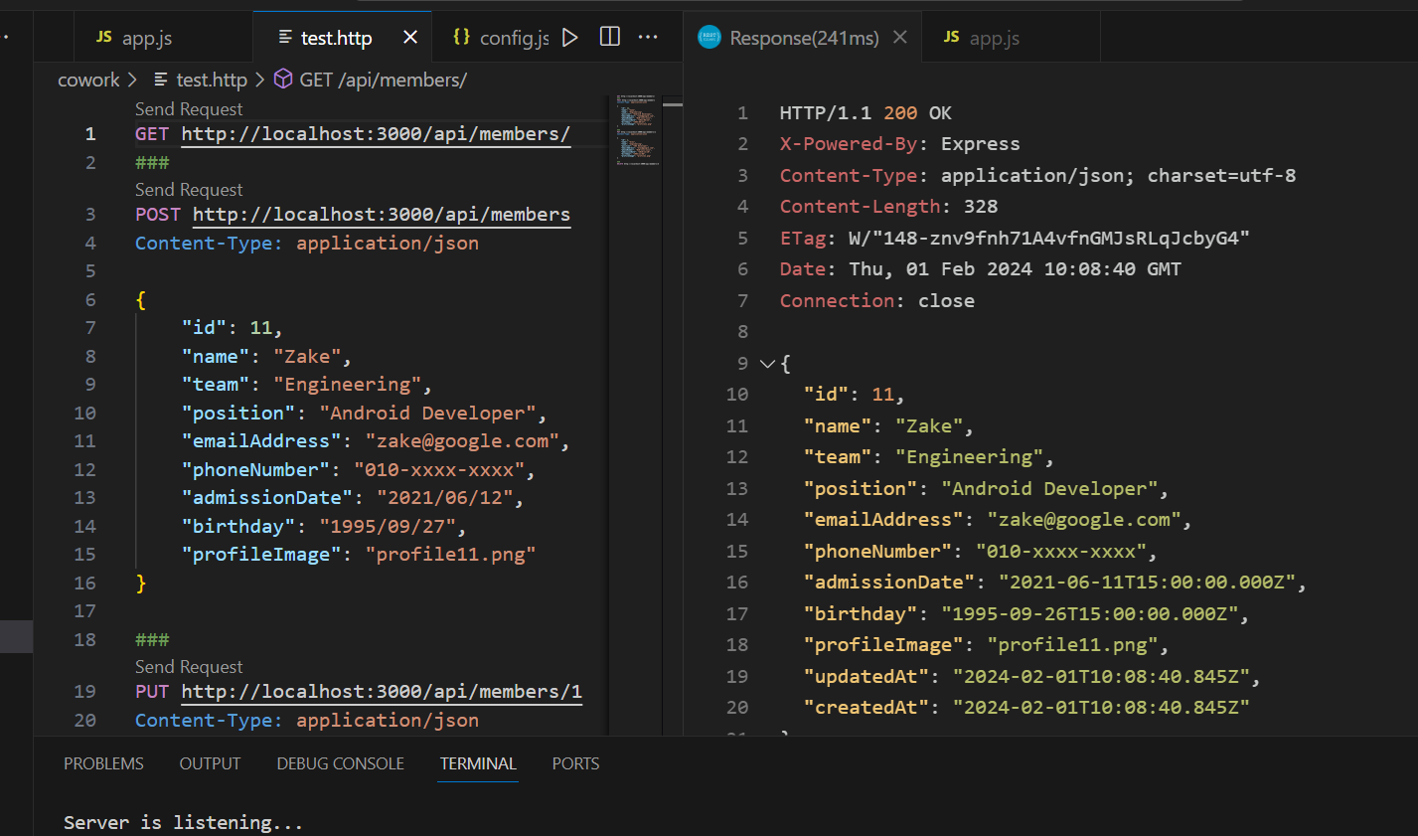Click the "Zake" value in the request body
The height and width of the screenshot is (836, 1418).
(x=307, y=357)
